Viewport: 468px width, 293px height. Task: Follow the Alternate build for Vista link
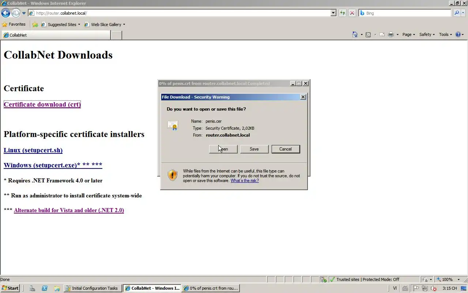click(69, 210)
